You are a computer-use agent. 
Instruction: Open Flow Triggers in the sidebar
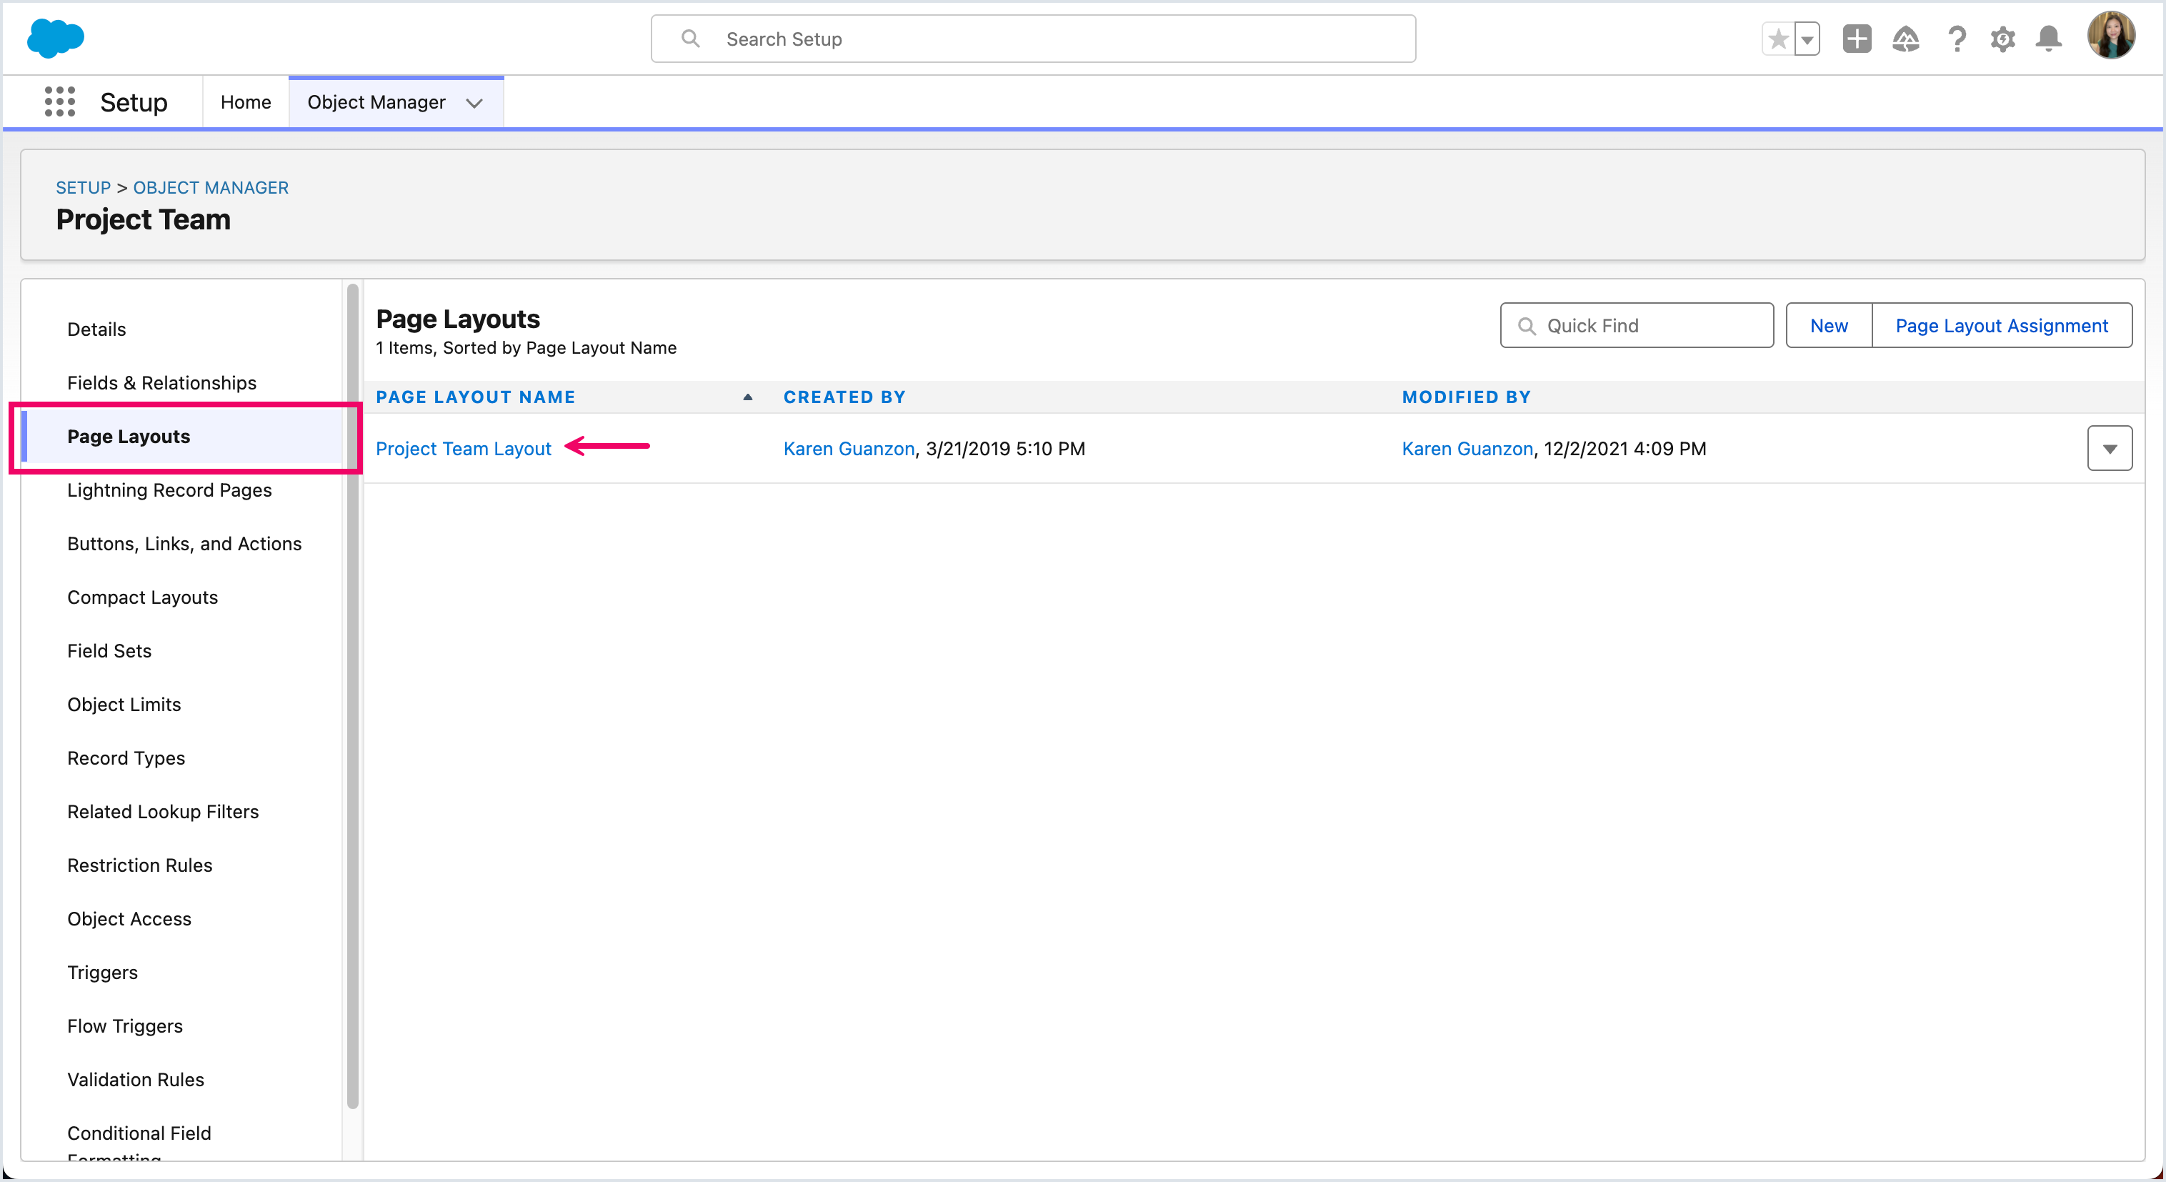pyautogui.click(x=125, y=1026)
